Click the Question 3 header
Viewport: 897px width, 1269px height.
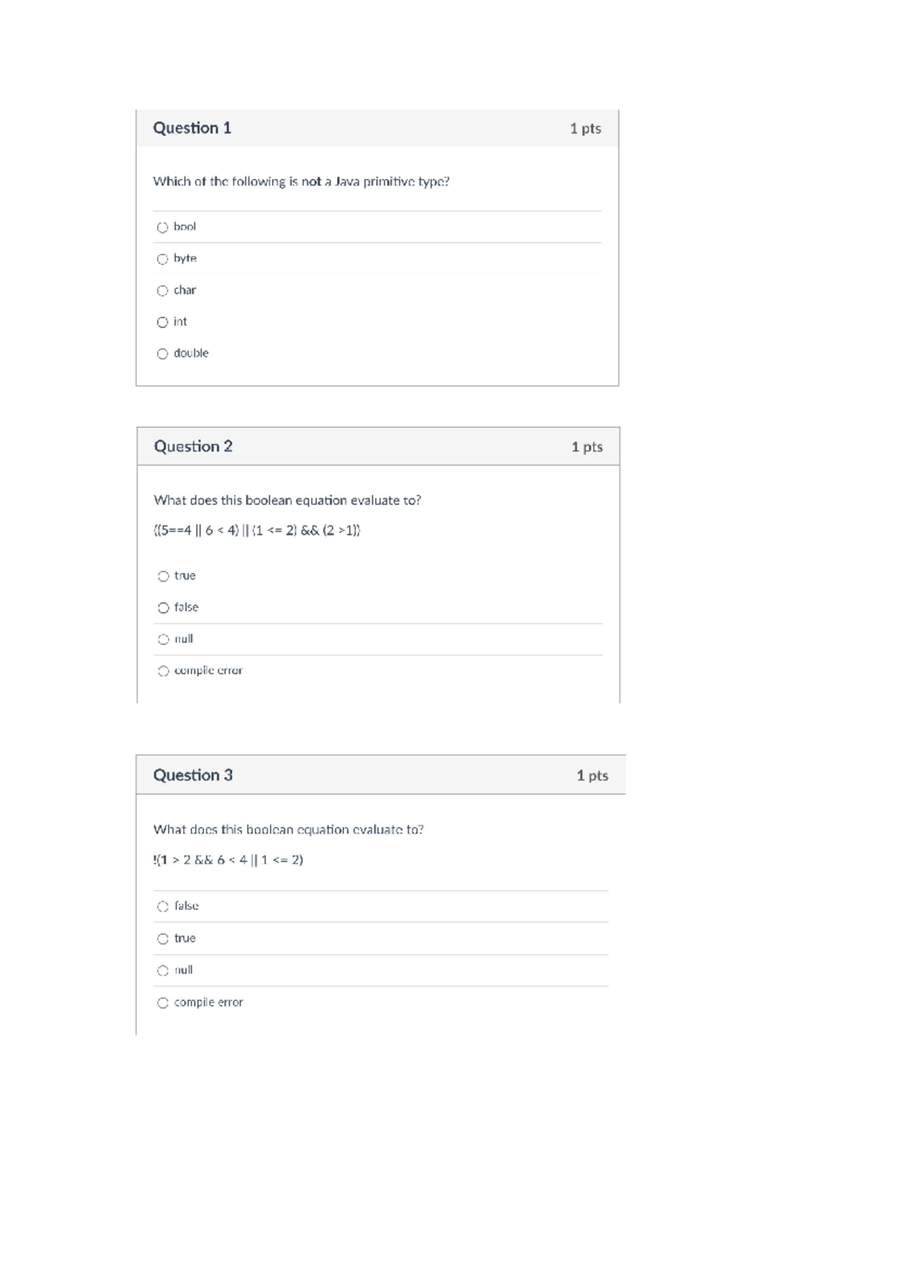[x=193, y=776]
